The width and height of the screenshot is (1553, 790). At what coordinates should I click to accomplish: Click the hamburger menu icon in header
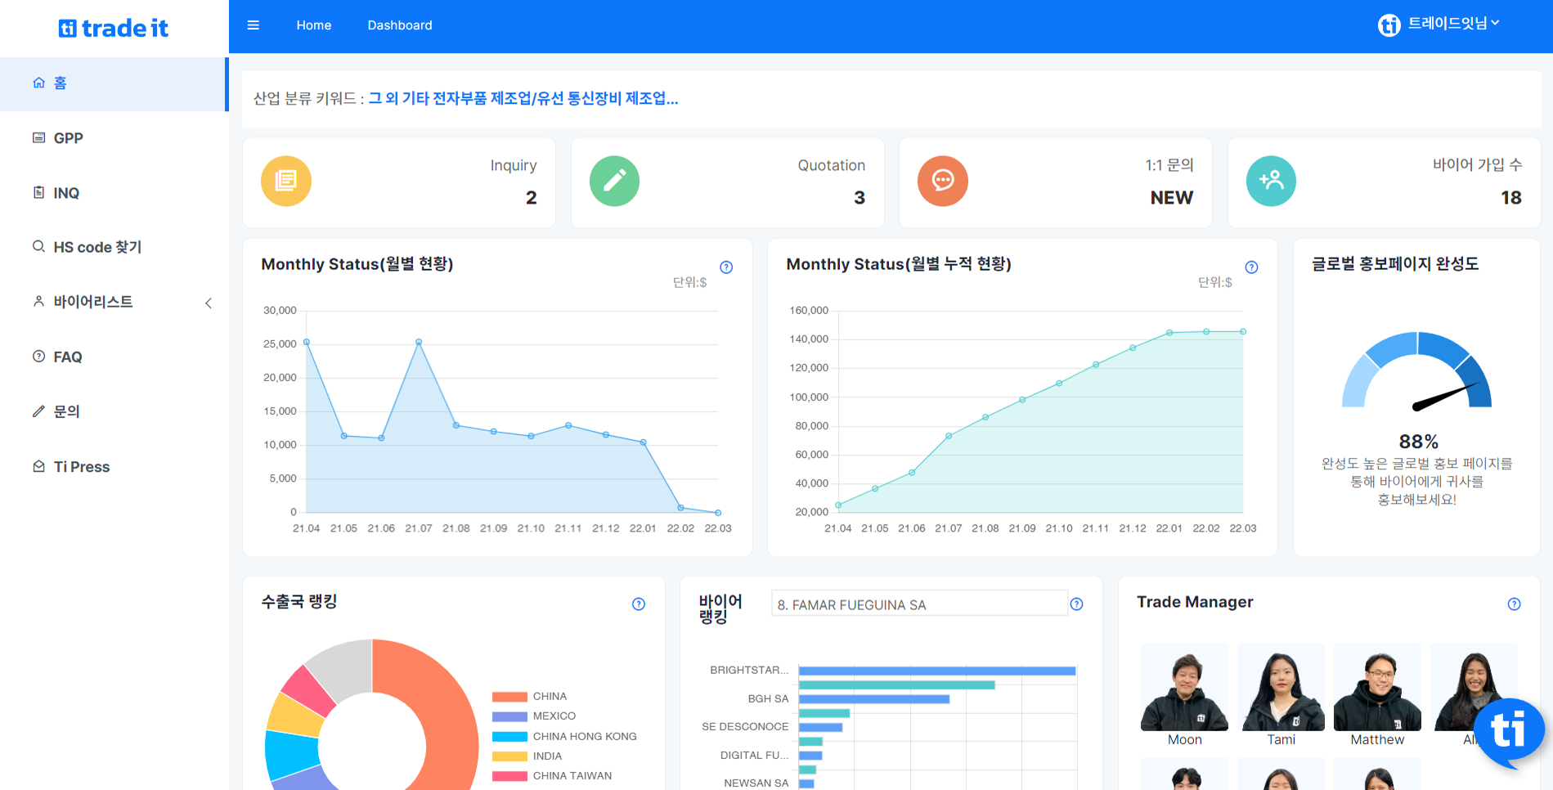[x=254, y=25]
